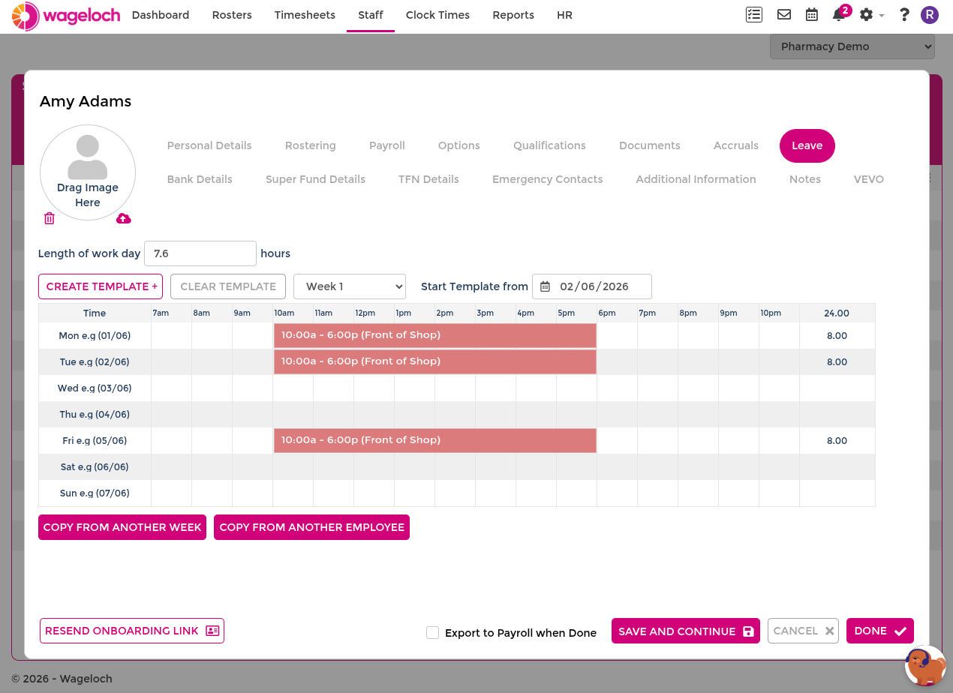This screenshot has width=953, height=693.
Task: Tick Export to Payroll when Done checkbox
Action: [x=432, y=632]
